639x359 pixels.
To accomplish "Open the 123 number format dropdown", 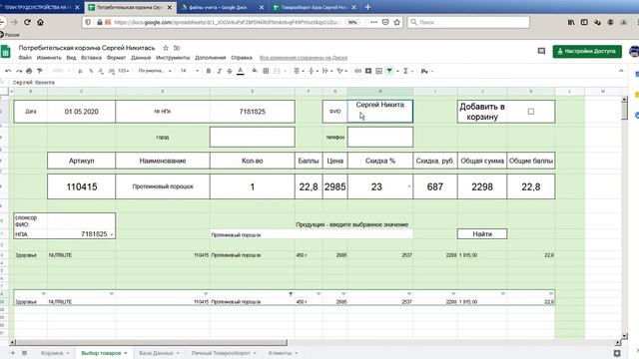I will pos(123,71).
